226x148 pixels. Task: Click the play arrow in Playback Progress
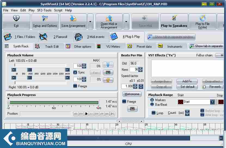tap(86, 114)
